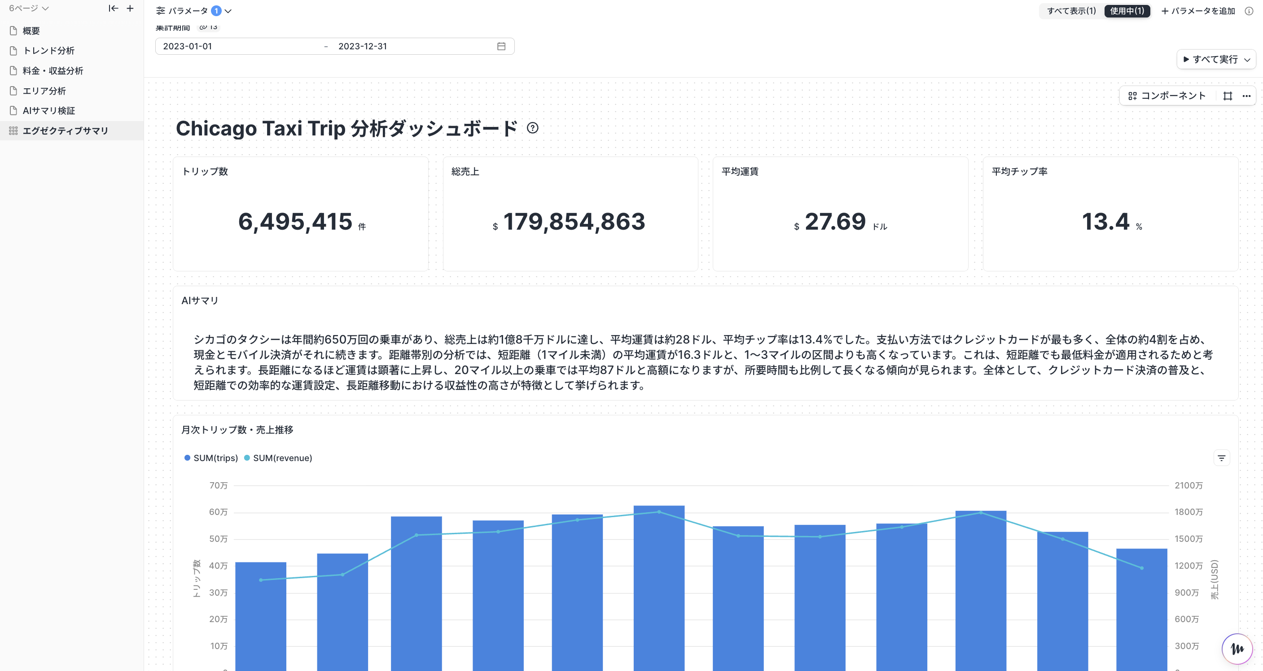Click the parameter count badge 1
Screen dimensions: 1263x671
216,11
